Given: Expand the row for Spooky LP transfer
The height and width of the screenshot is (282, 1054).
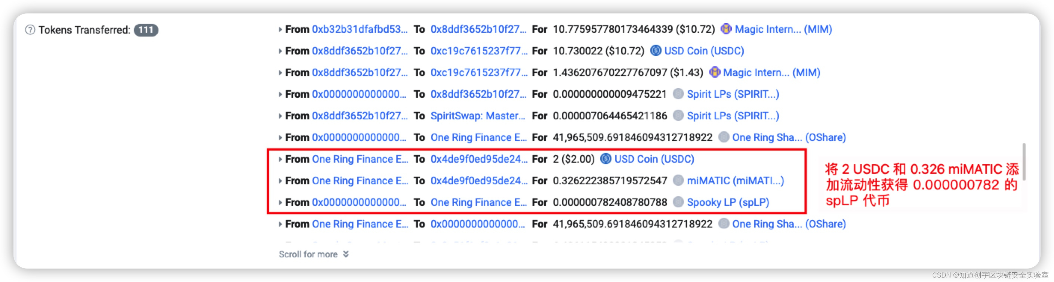Looking at the screenshot, I should 280,203.
